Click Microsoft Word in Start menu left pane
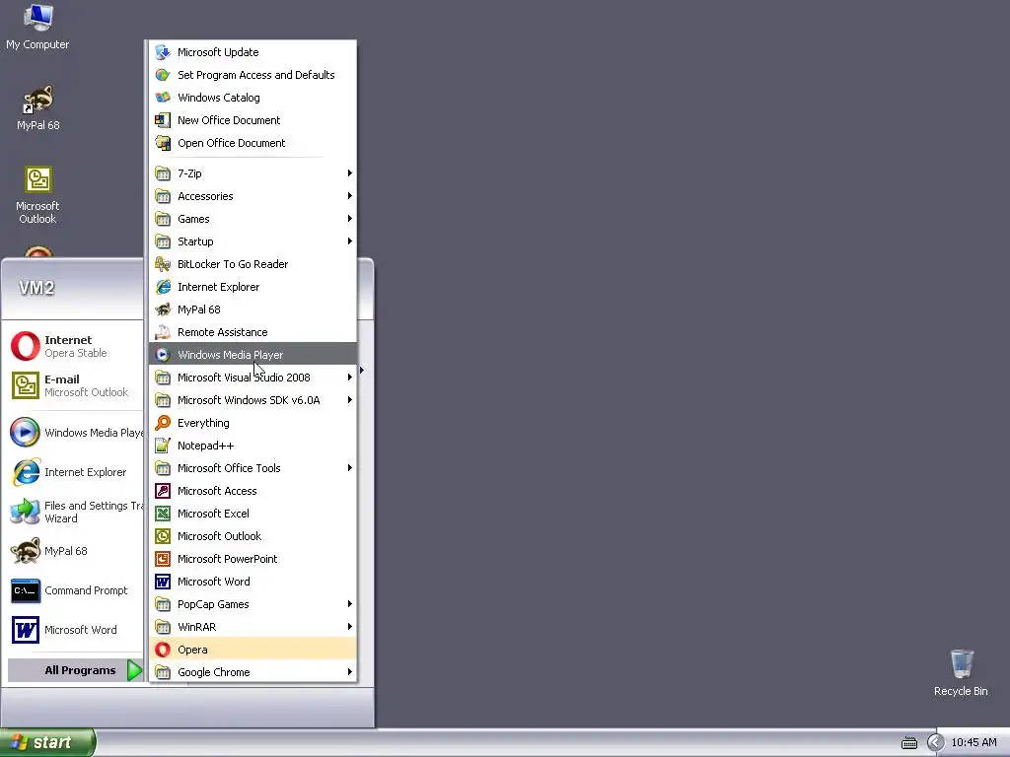 pos(76,630)
